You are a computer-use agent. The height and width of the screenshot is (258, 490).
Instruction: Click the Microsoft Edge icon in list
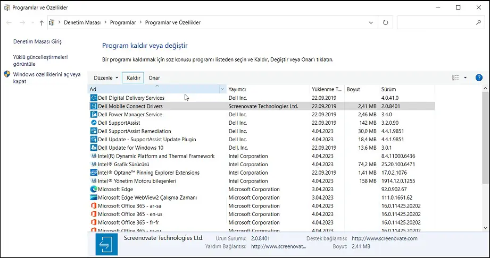[94, 189]
